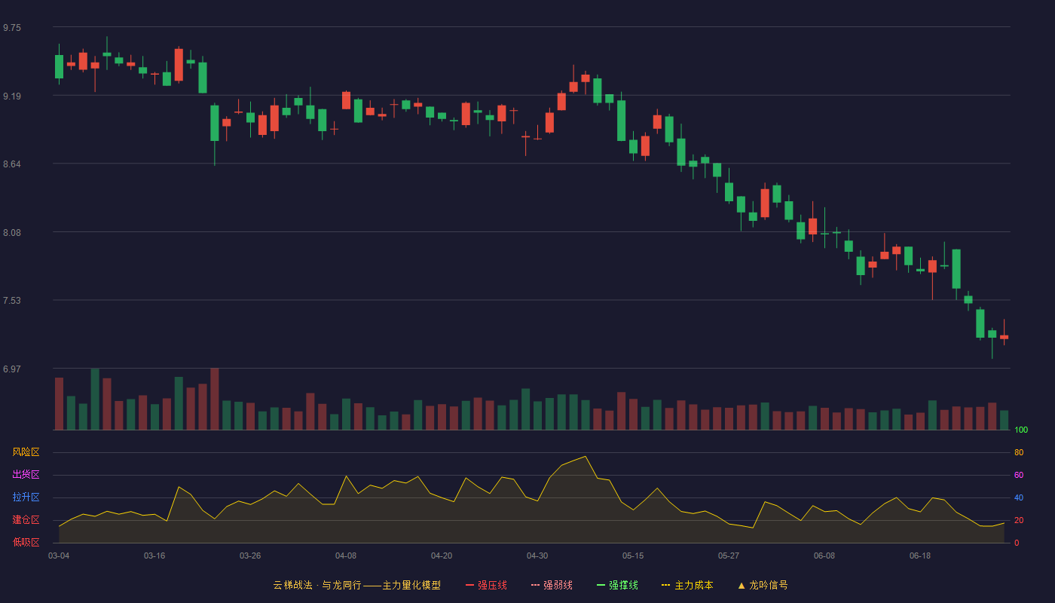Click the green 100 indicator axis value
The image size is (1055, 603).
click(x=1021, y=430)
